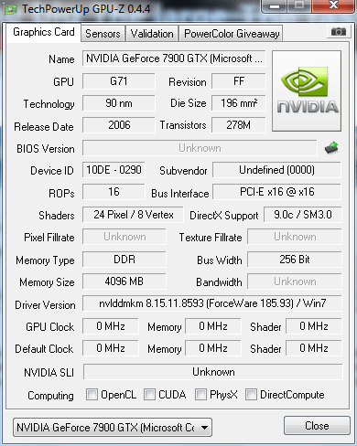Click the Bus Width field 256 Bit
Image resolution: width=357 pixels, height=446 pixels.
point(295,260)
